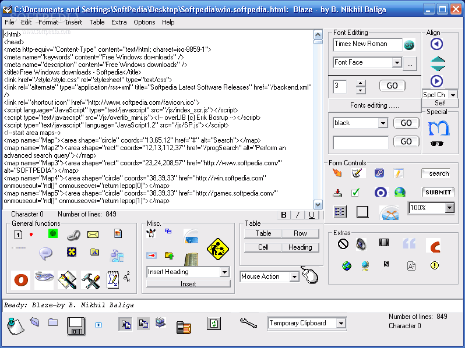Viewport: 465px width, 348px height.
Task: Open the Edit menu
Action: pos(26,22)
